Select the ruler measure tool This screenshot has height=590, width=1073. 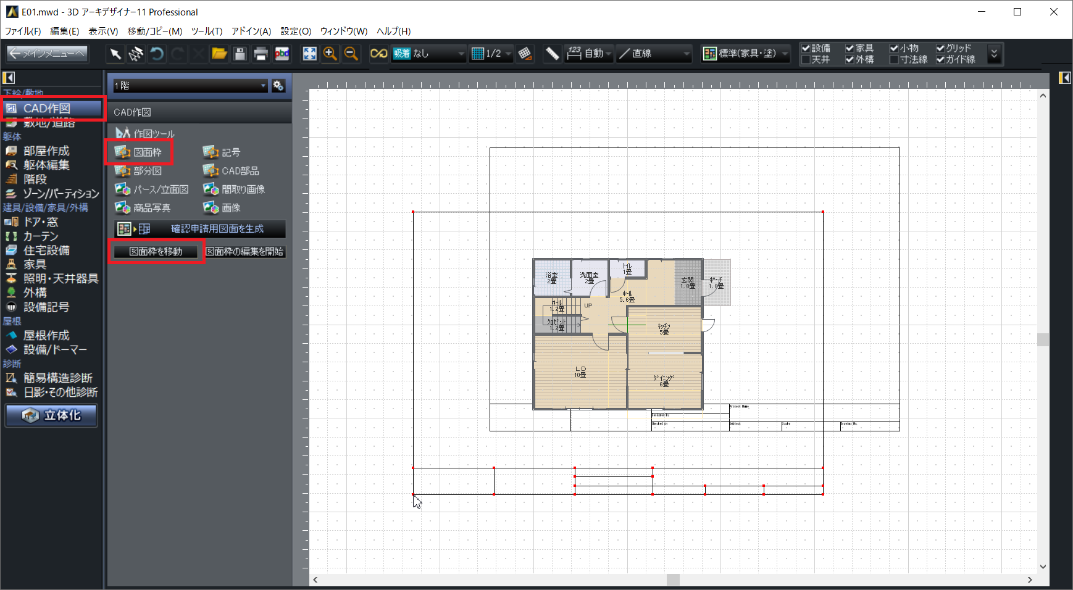click(x=552, y=54)
